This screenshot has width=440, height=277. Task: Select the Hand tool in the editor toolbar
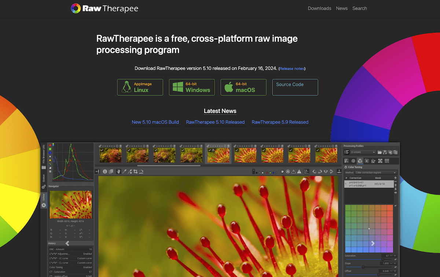118,171
